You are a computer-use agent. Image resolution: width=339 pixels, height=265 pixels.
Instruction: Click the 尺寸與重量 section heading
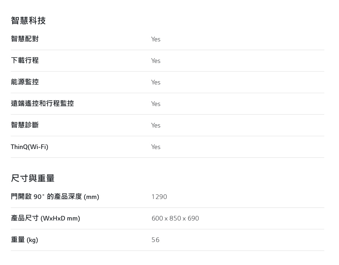33,178
